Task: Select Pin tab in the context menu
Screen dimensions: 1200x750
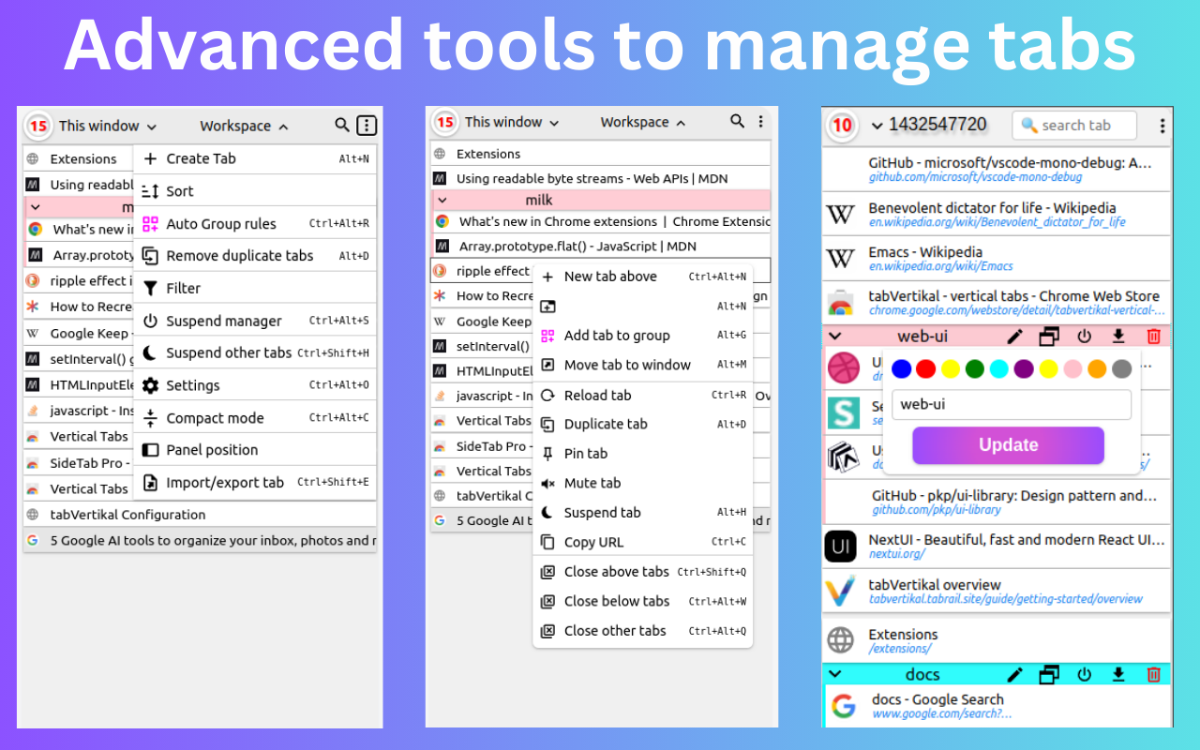Action: 643,454
